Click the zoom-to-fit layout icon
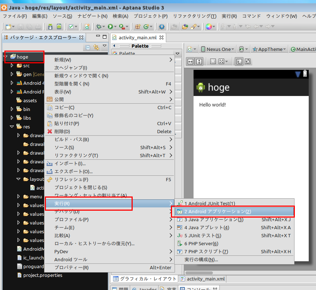This screenshot has height=290, width=316. click(239, 61)
